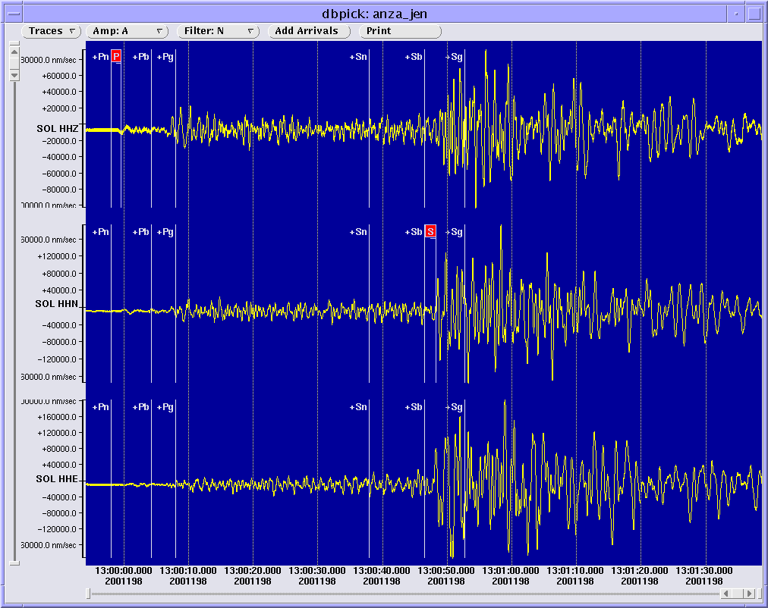
Task: Click the +Pn marker on SOL HHN trace
Action: [x=100, y=232]
